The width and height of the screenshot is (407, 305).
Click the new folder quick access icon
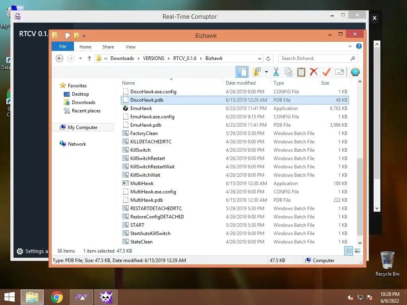[76, 35]
